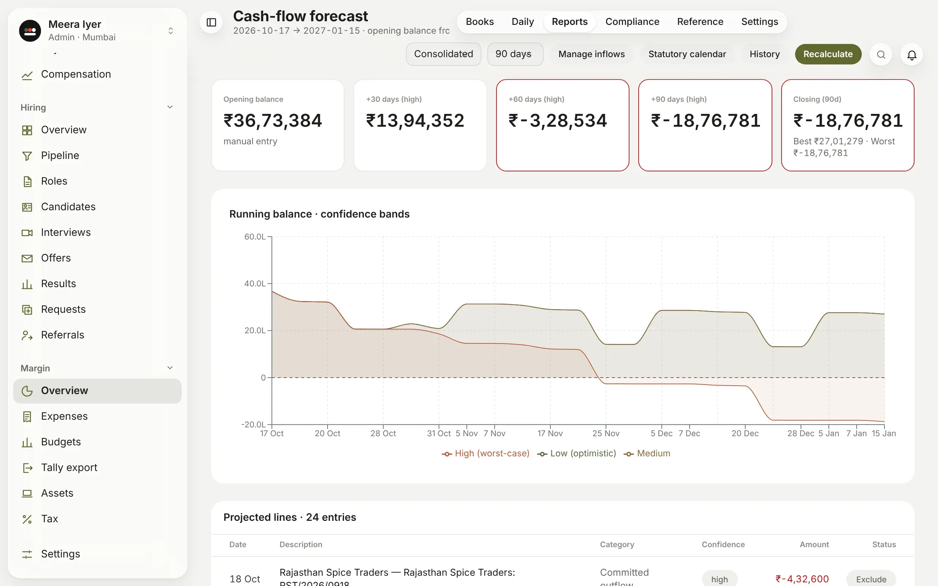The height and width of the screenshot is (586, 938).
Task: Click the Pipeline funnel icon
Action: pyautogui.click(x=27, y=156)
